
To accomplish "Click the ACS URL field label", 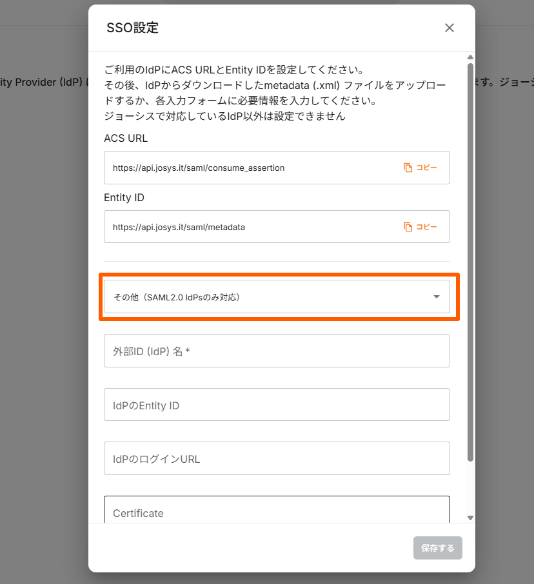I will 126,138.
